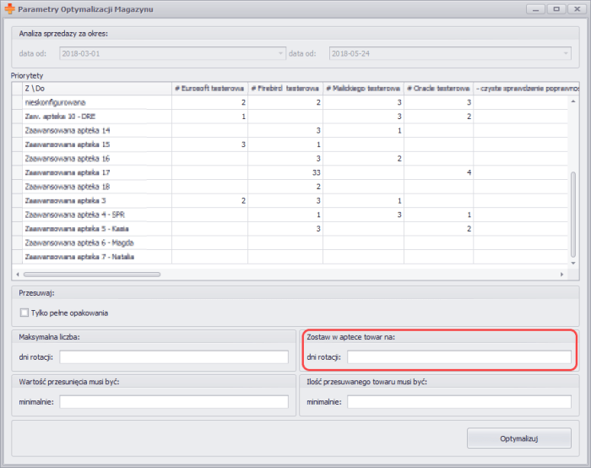This screenshot has width=591, height=468.
Task: Minimize the Parametry Optymalizacji Magazynu window
Action: [x=534, y=8]
